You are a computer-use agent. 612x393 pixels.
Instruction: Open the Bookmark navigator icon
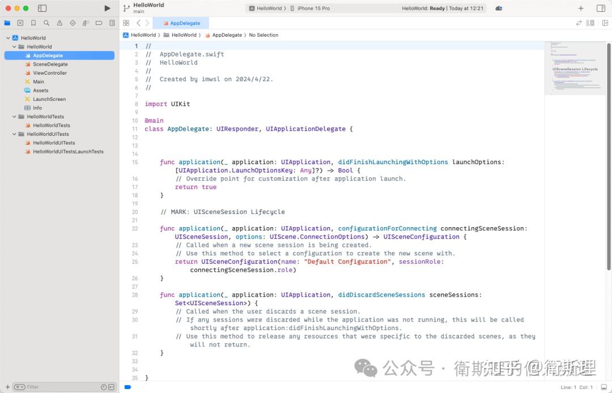click(33, 23)
